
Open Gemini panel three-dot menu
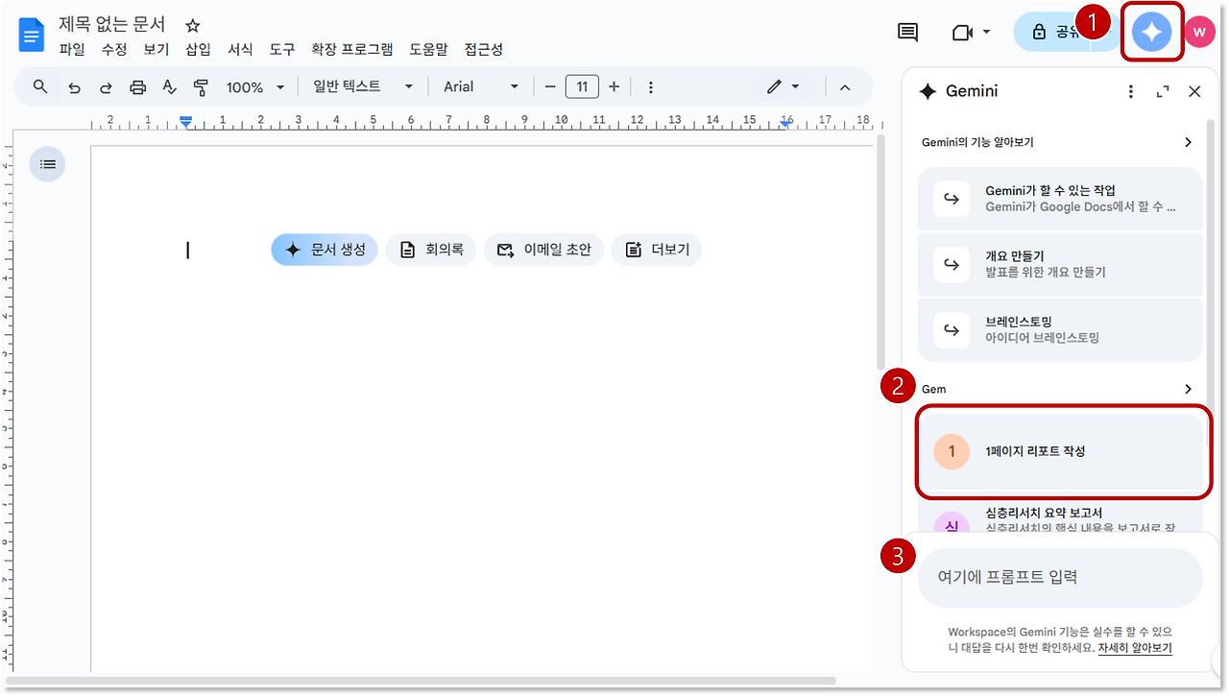1131,91
